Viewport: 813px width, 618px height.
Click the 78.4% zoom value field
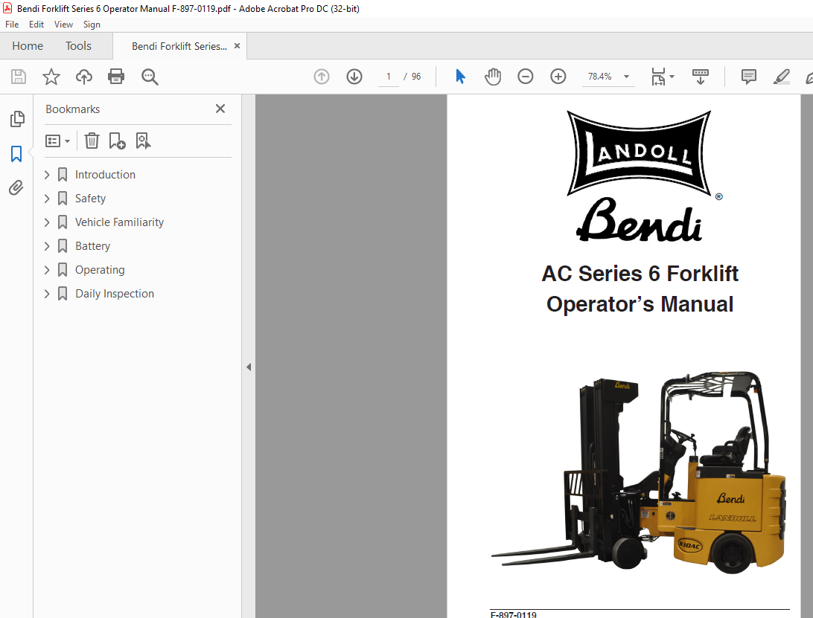600,77
